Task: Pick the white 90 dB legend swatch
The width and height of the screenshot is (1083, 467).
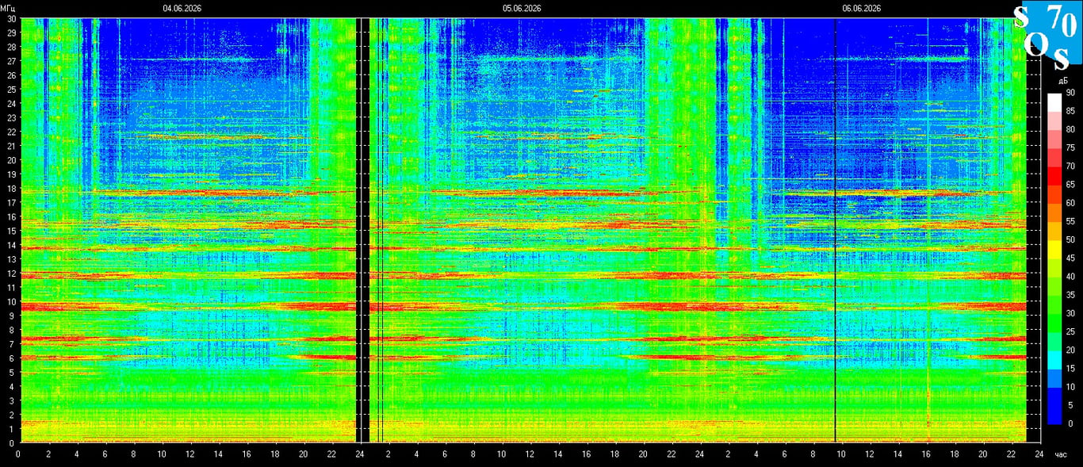Action: tap(1054, 101)
